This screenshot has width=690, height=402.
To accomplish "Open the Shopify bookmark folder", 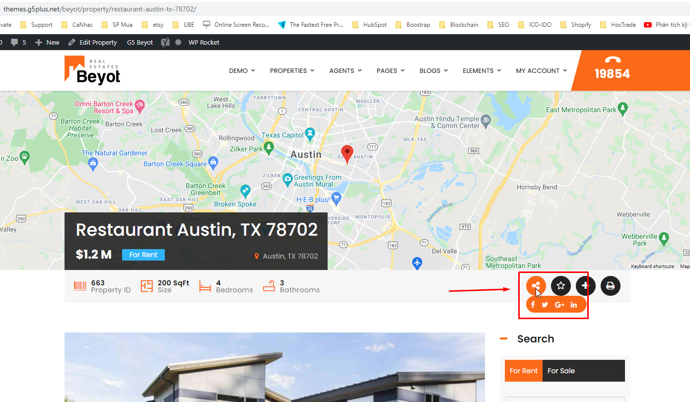I will pos(575,24).
